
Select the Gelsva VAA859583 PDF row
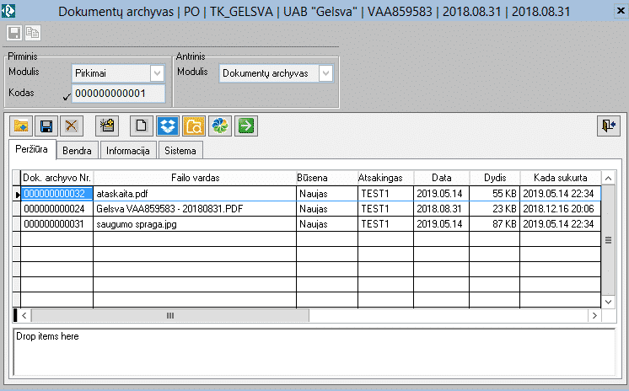194,208
